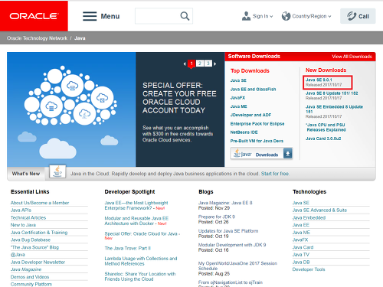Open JavaFX in Top Downloads
The height and width of the screenshot is (287, 383).
(237, 98)
